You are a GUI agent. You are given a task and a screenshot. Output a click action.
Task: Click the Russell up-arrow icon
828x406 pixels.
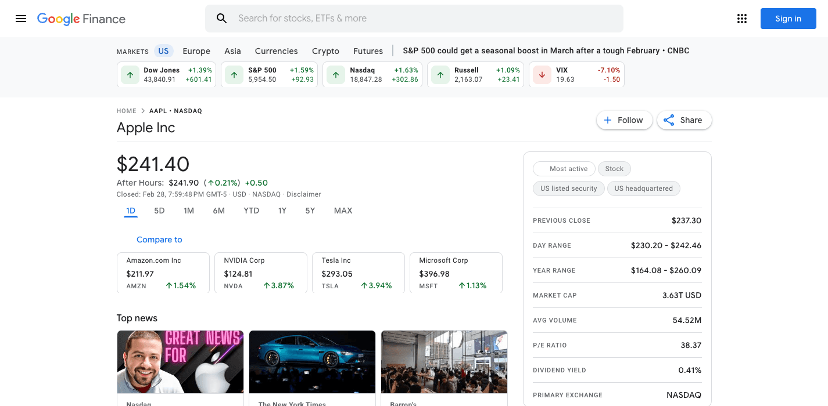coord(440,75)
